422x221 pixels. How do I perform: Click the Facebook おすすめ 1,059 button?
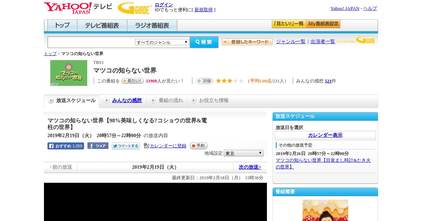tap(66, 146)
